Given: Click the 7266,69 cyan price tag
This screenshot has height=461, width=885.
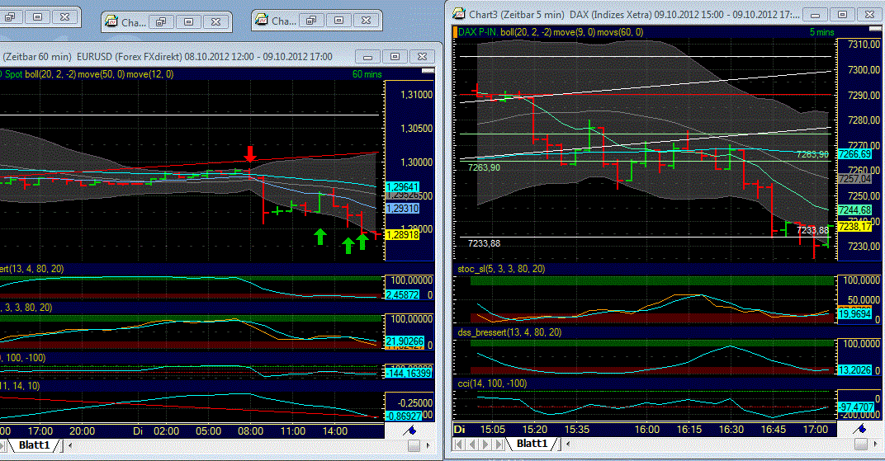Looking at the screenshot, I should [854, 154].
